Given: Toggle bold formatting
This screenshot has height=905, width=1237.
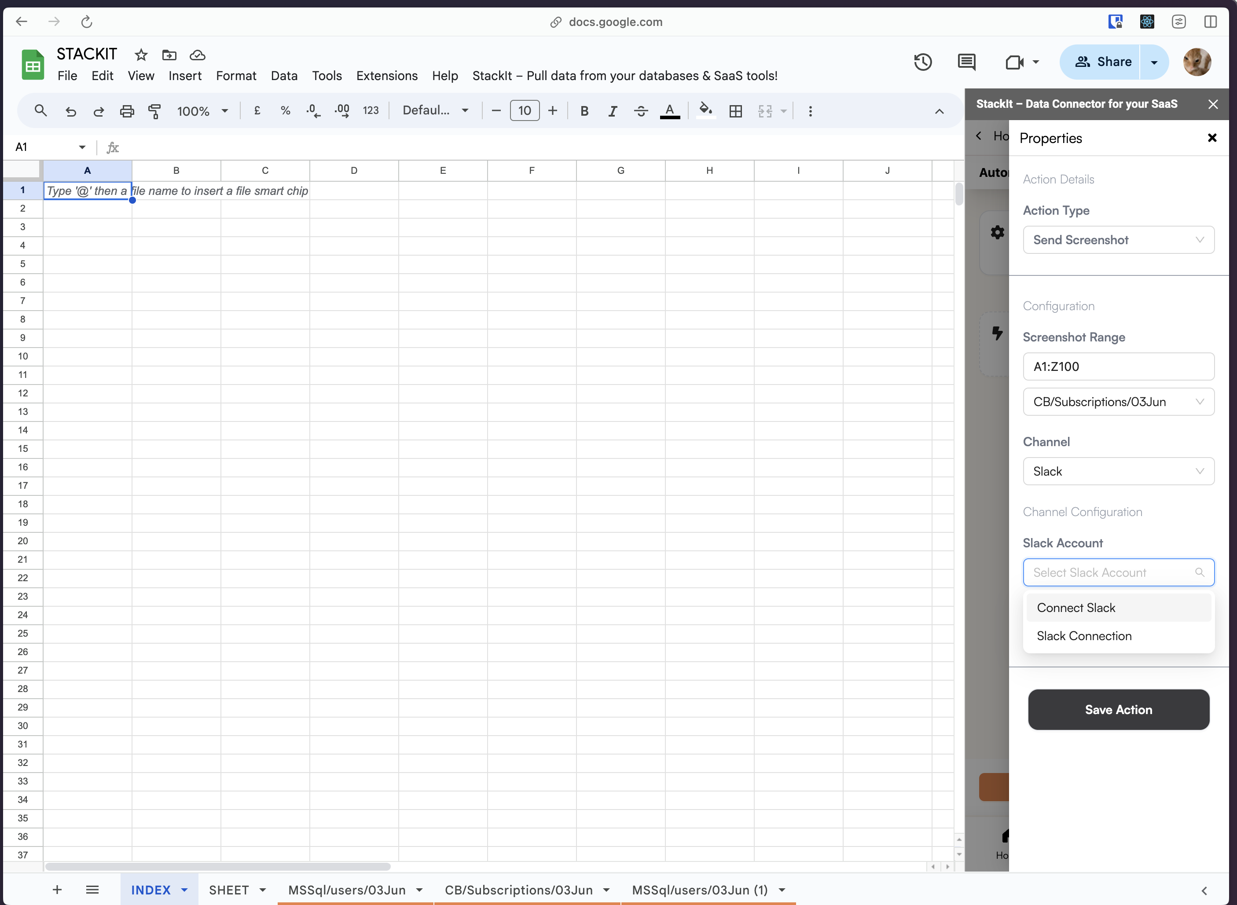Looking at the screenshot, I should 584,111.
